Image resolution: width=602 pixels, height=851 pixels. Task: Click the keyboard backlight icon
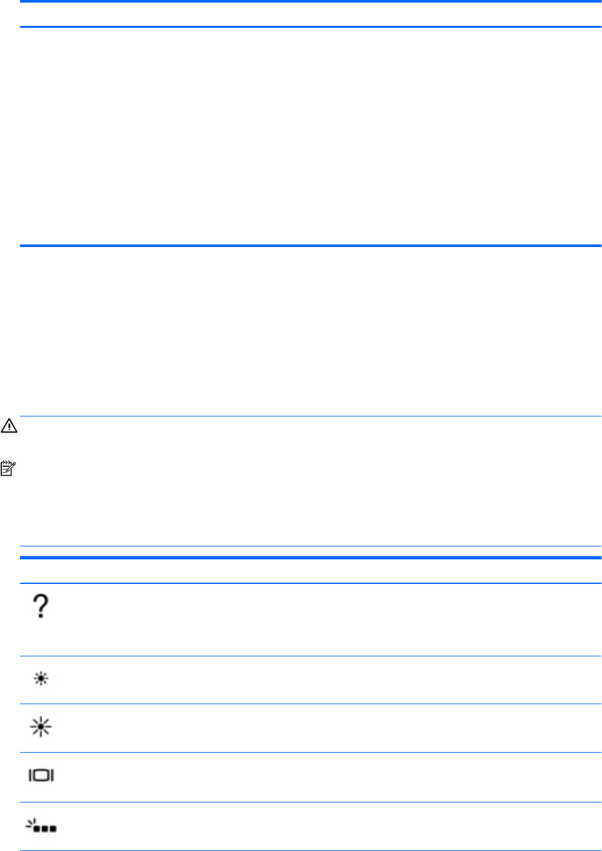(41, 826)
